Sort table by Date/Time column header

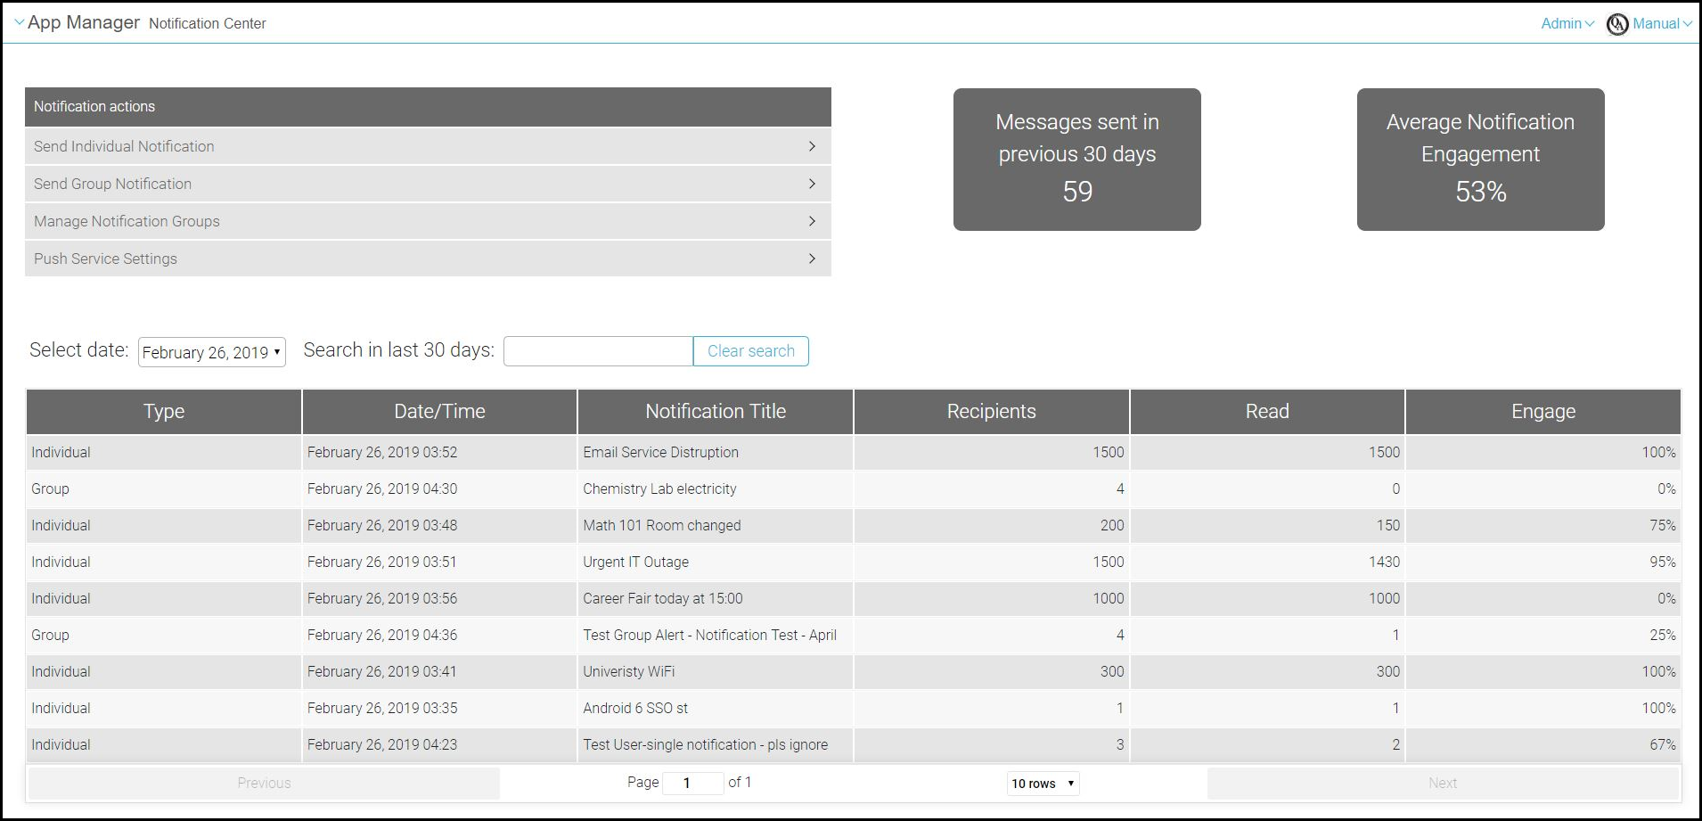pyautogui.click(x=439, y=411)
